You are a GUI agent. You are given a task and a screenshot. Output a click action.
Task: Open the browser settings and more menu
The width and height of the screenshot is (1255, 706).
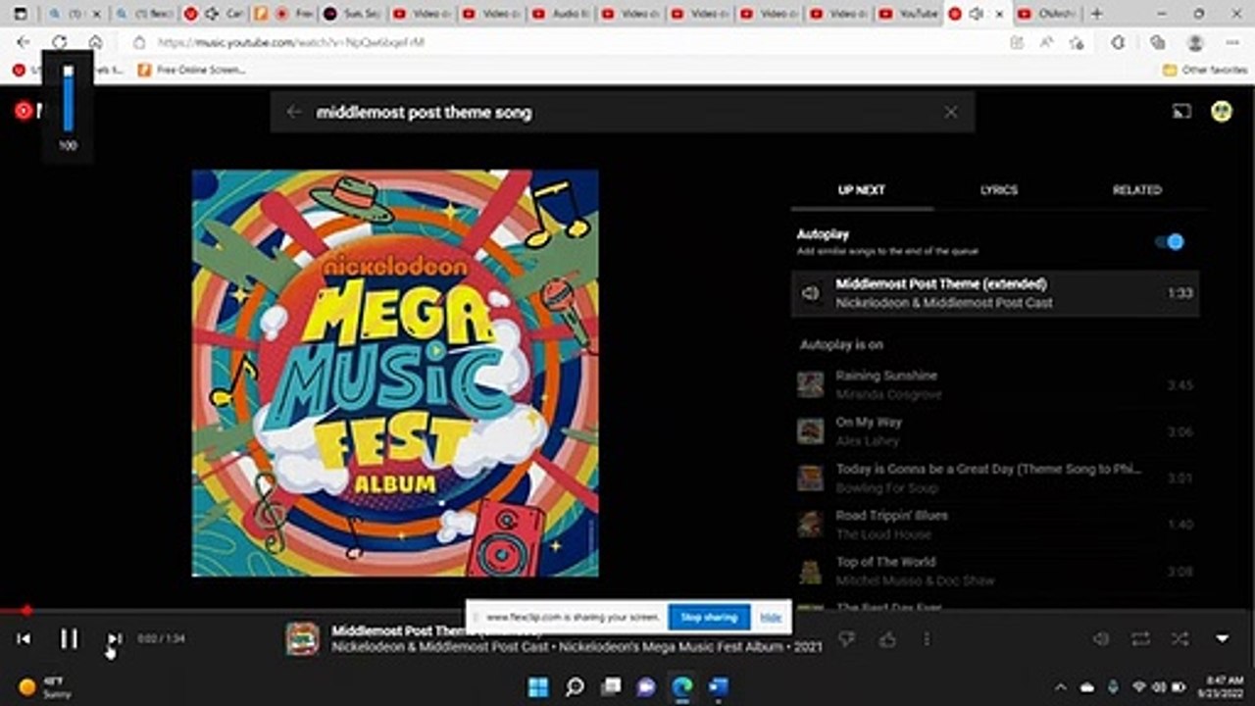pyautogui.click(x=1232, y=42)
